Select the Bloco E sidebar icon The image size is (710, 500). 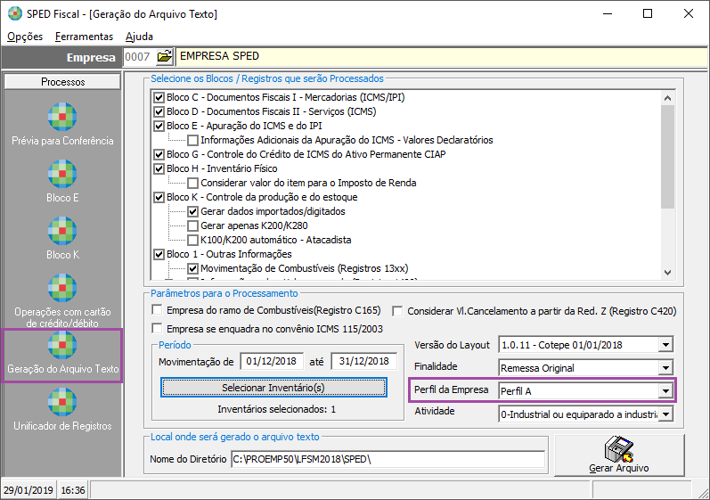point(62,175)
